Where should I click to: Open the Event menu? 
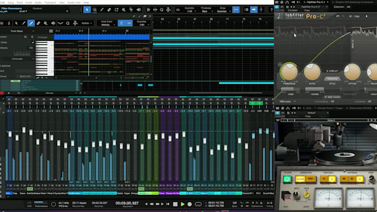pyautogui.click(x=29, y=2)
